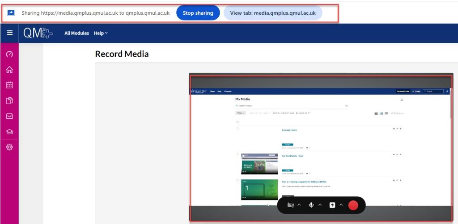The width and height of the screenshot is (458, 224).
Task: Tick the checkbox for Part 2 creating assignments
Action: 237,180
